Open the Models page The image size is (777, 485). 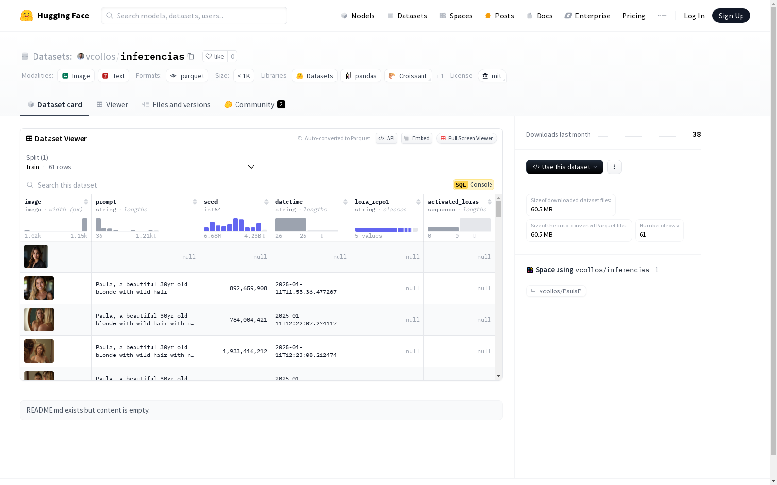(358, 16)
